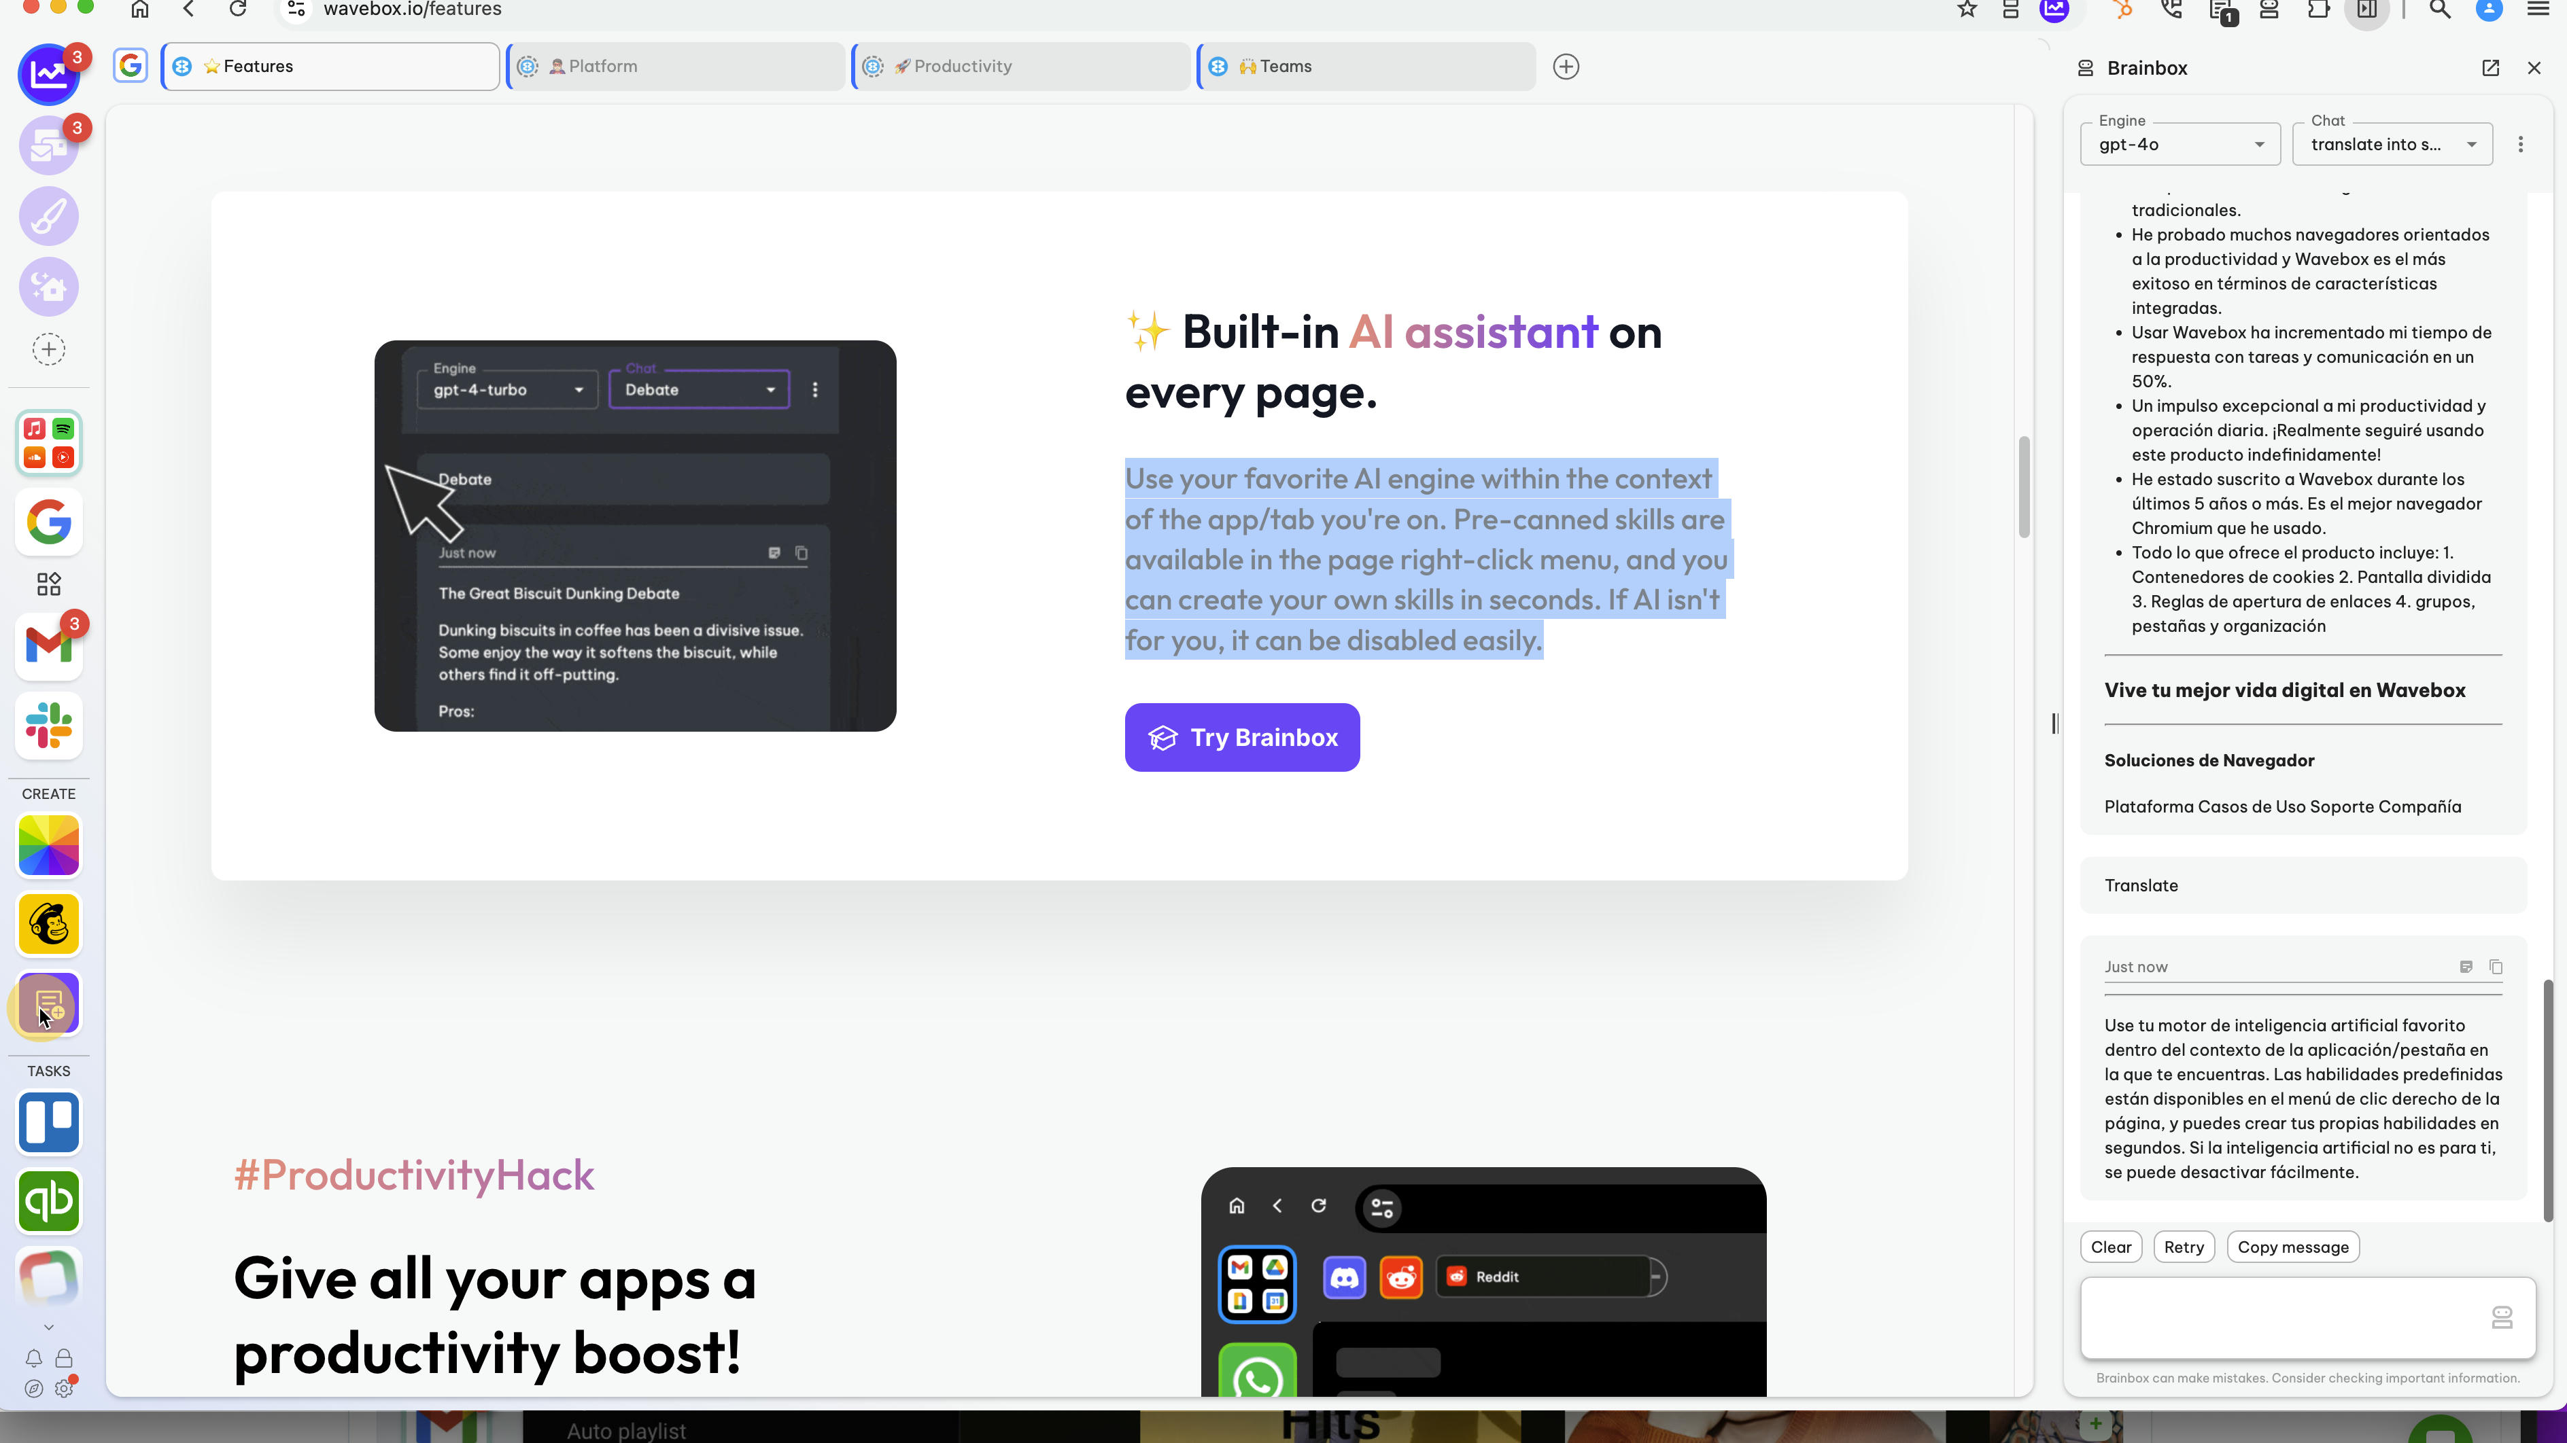Open Brainbox three-dot options menu
Viewport: 2567px width, 1443px height.
click(2521, 145)
